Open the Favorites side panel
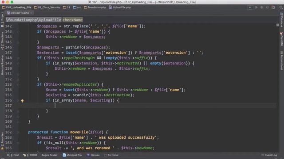284x159 pixels. pos(2,141)
